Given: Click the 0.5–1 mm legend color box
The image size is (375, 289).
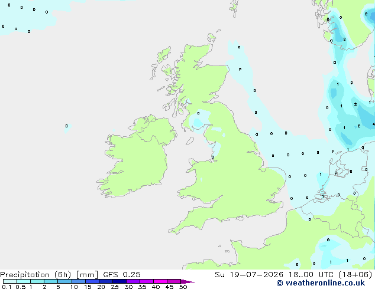Looking at the screenshot, I should [x=24, y=281].
